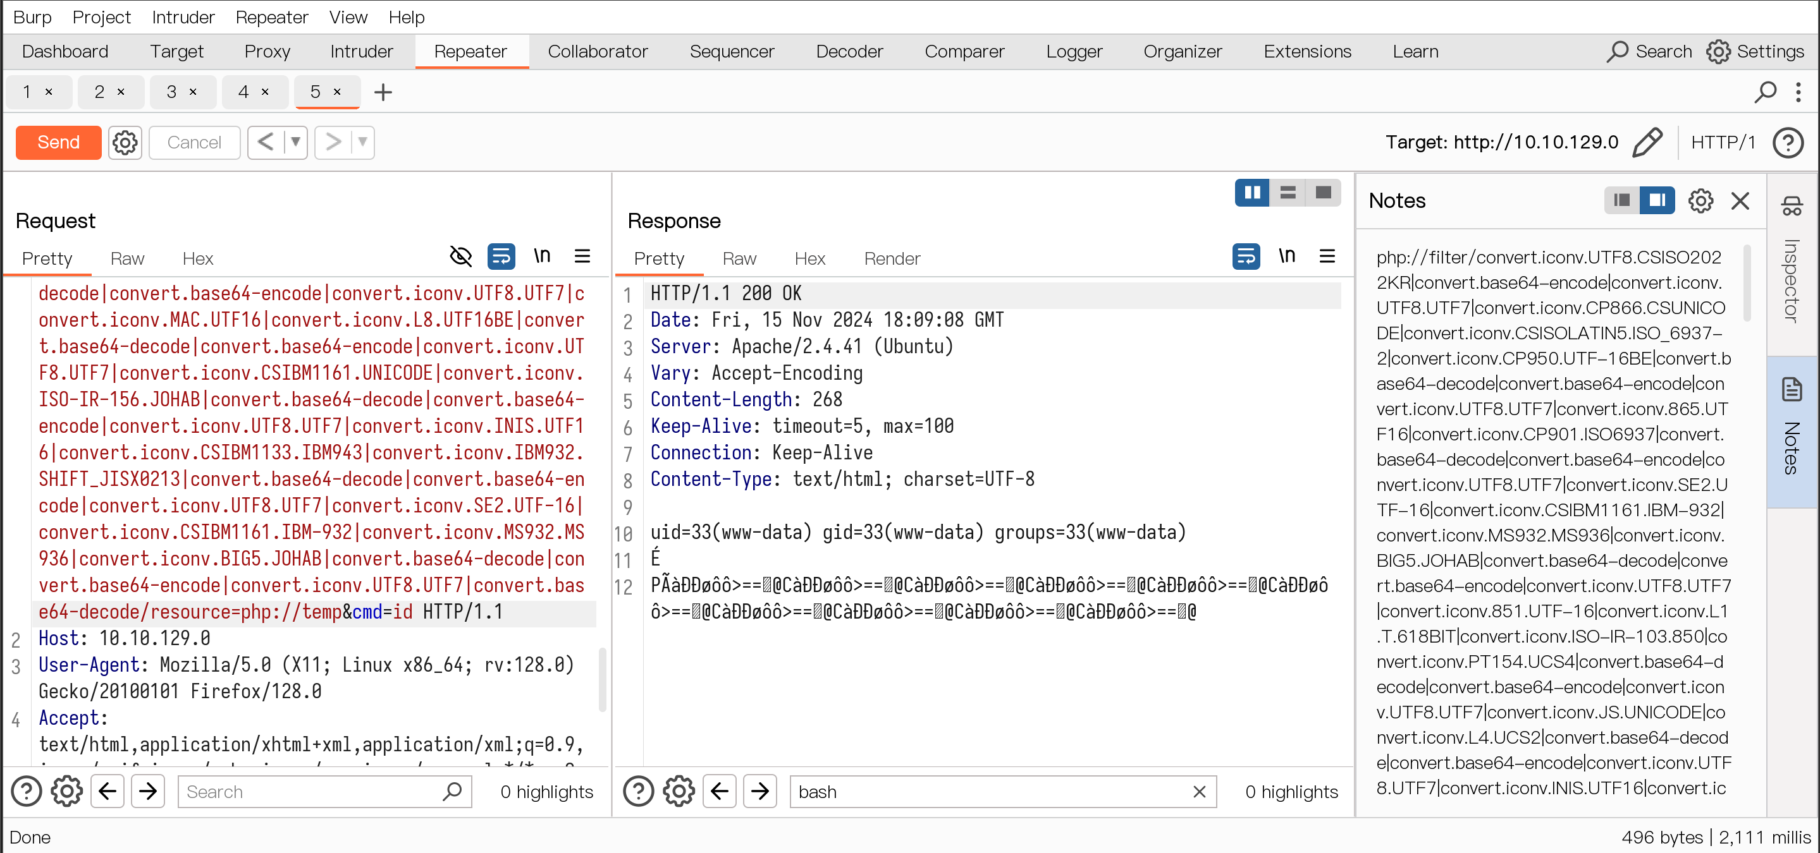Open request search settings gear
Viewport: 1820px width, 853px height.
click(67, 792)
